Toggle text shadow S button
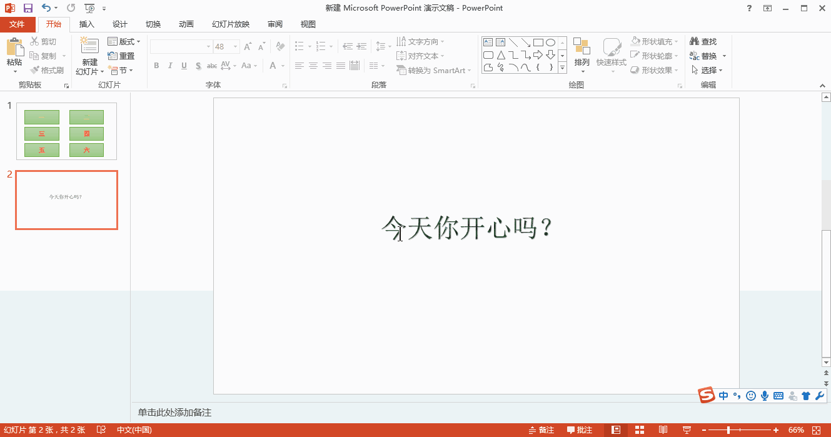Image resolution: width=831 pixels, height=437 pixels. pyautogui.click(x=198, y=66)
